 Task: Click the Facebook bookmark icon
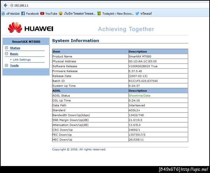[x=23, y=14]
